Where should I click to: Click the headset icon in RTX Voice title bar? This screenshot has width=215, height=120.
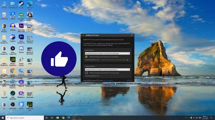tap(83, 35)
